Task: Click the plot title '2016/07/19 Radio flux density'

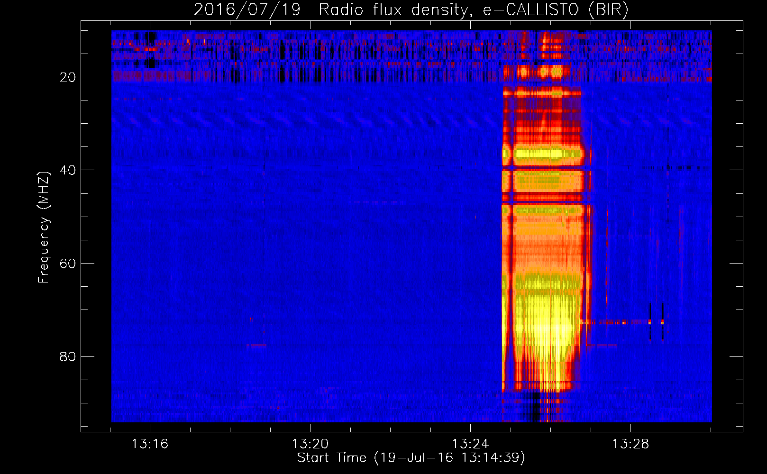Action: coord(411,10)
